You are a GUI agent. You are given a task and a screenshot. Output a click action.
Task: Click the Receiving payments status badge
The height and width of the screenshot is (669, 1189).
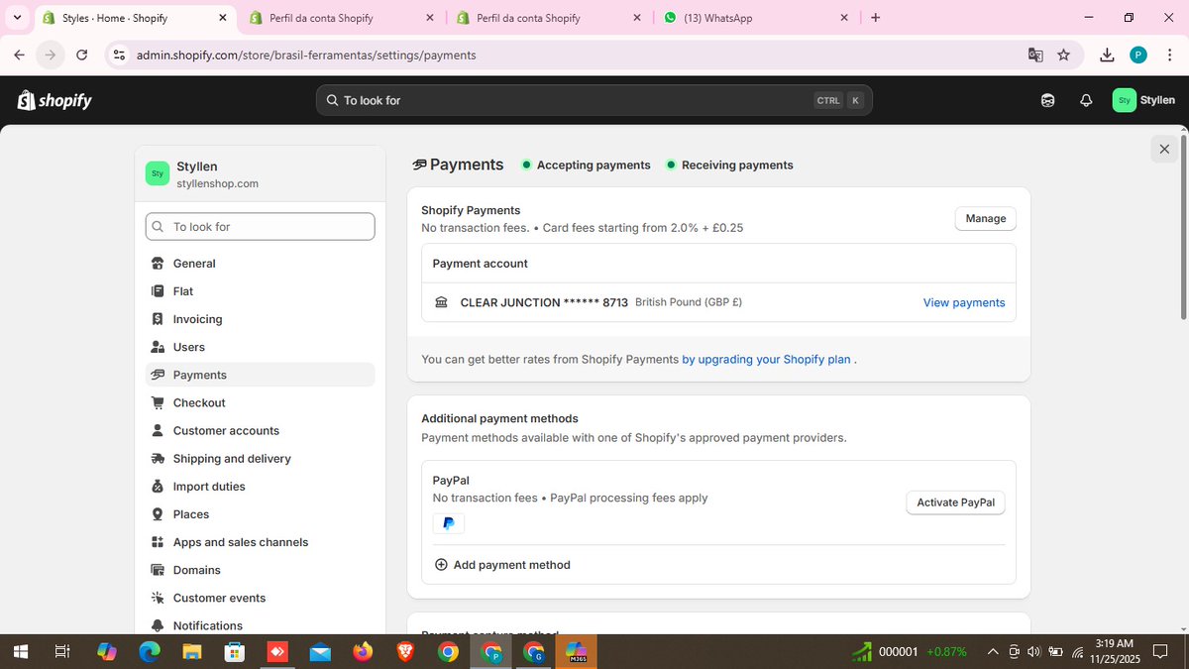[x=730, y=166]
